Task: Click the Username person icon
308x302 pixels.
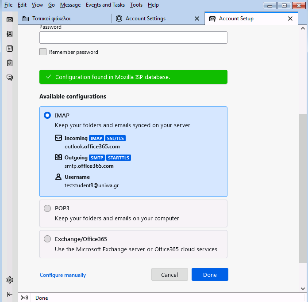Action: (x=58, y=177)
